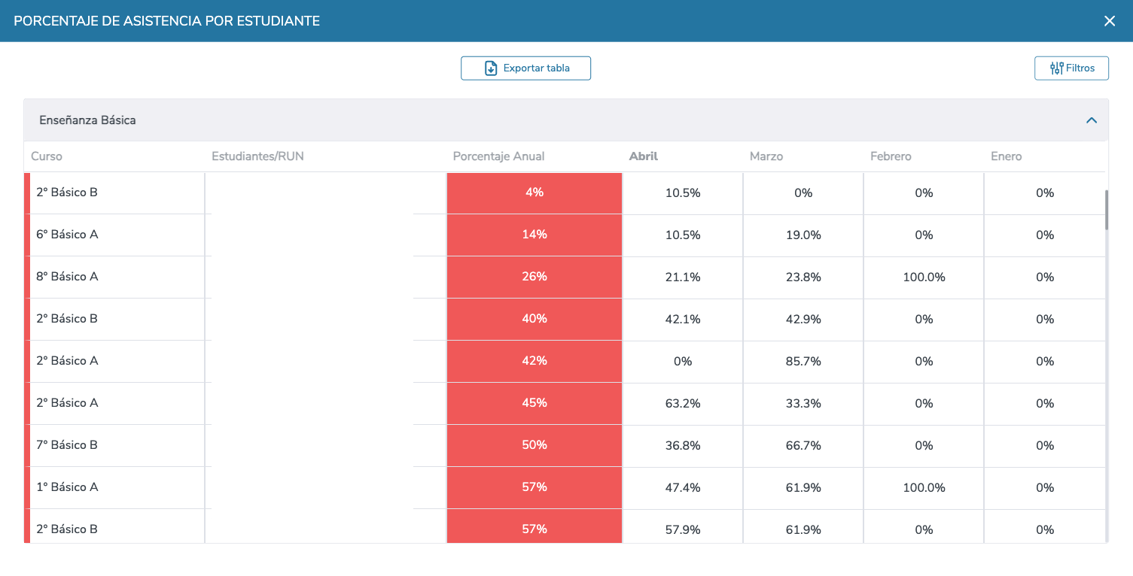Screen dimensions: 1133x576
Task: Click the Estudiantes/RUN column header
Action: (257, 156)
